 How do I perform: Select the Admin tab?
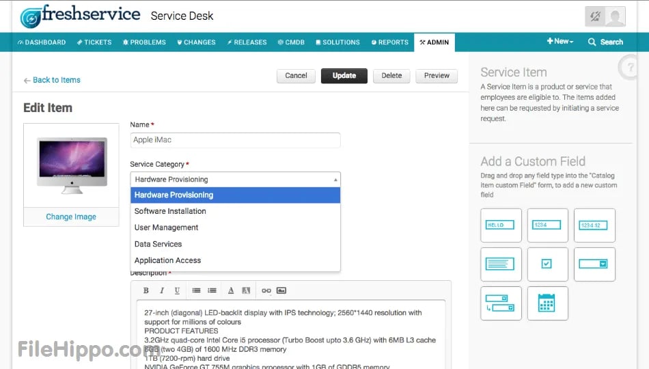click(x=434, y=42)
